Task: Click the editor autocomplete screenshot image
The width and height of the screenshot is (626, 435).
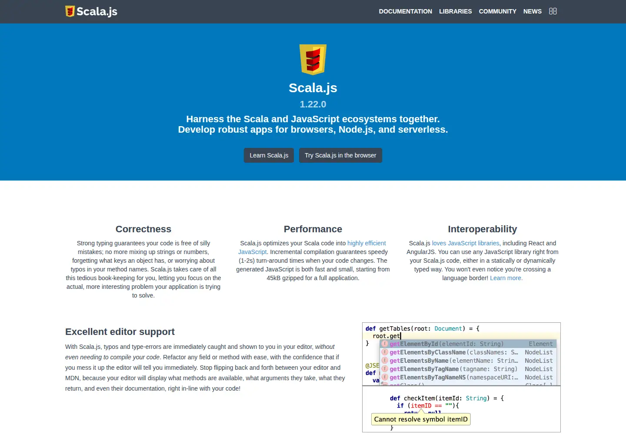Action: (x=461, y=354)
